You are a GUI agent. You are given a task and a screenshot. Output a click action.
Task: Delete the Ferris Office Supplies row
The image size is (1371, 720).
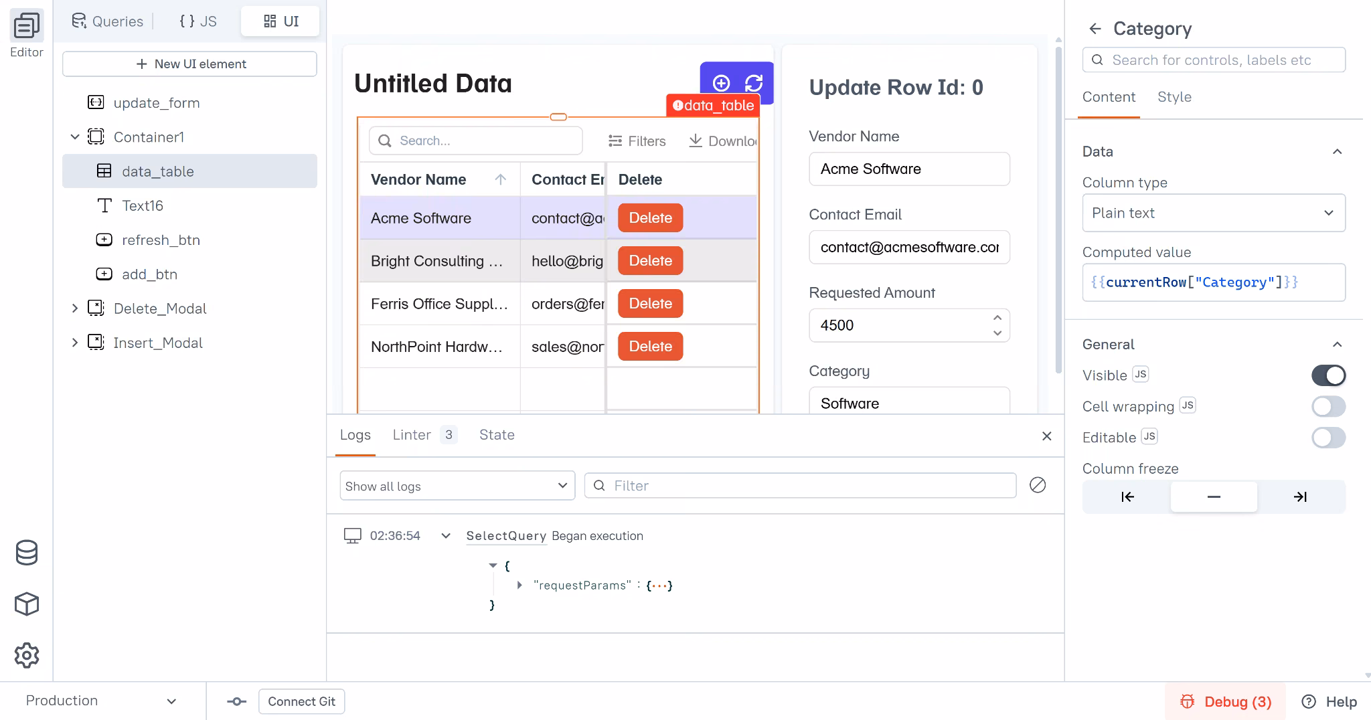650,304
